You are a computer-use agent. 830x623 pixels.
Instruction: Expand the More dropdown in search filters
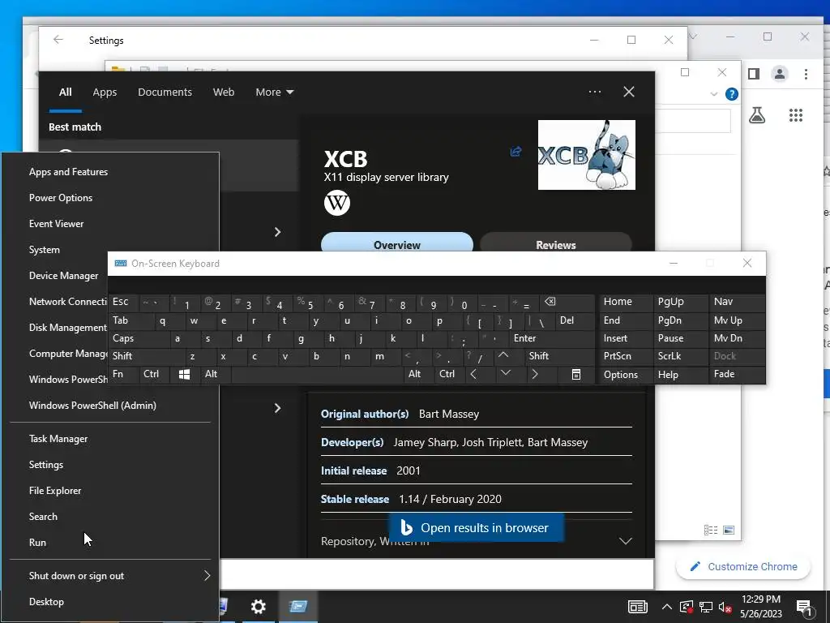tap(274, 92)
